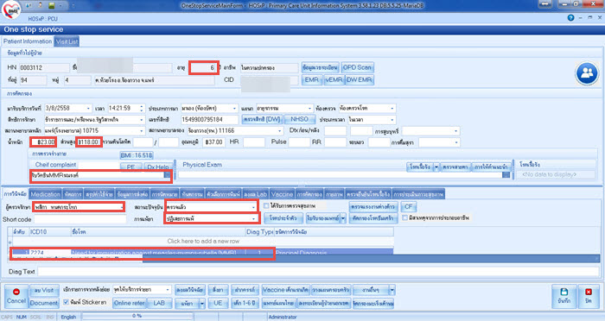The height and width of the screenshot is (321, 605).
Task: Switch to the Patient Information tab
Action: 28,41
